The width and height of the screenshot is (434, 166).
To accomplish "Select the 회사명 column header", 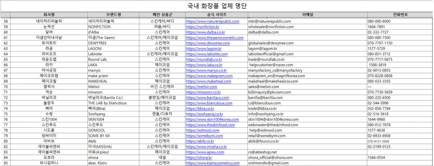I will tap(48, 15).
